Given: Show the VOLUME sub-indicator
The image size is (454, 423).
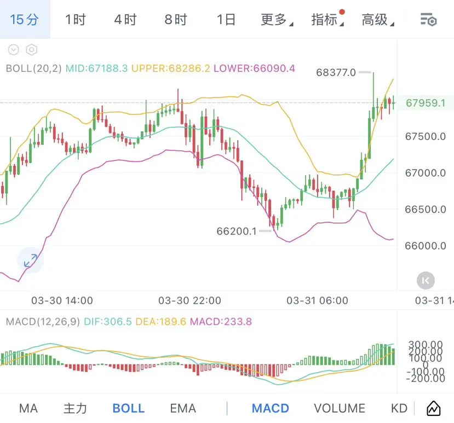Looking at the screenshot, I should 339,408.
